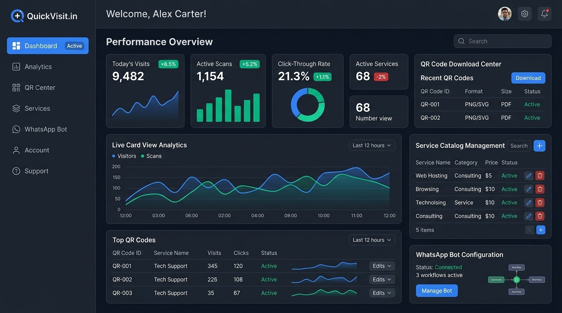Image resolution: width=562 pixels, height=313 pixels.
Task: Delete the Browsing service
Action: pyautogui.click(x=540, y=189)
